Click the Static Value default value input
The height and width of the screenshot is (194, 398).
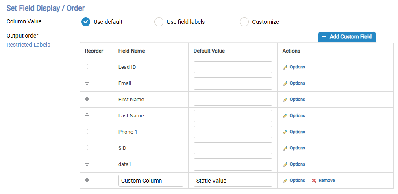tap(233, 181)
